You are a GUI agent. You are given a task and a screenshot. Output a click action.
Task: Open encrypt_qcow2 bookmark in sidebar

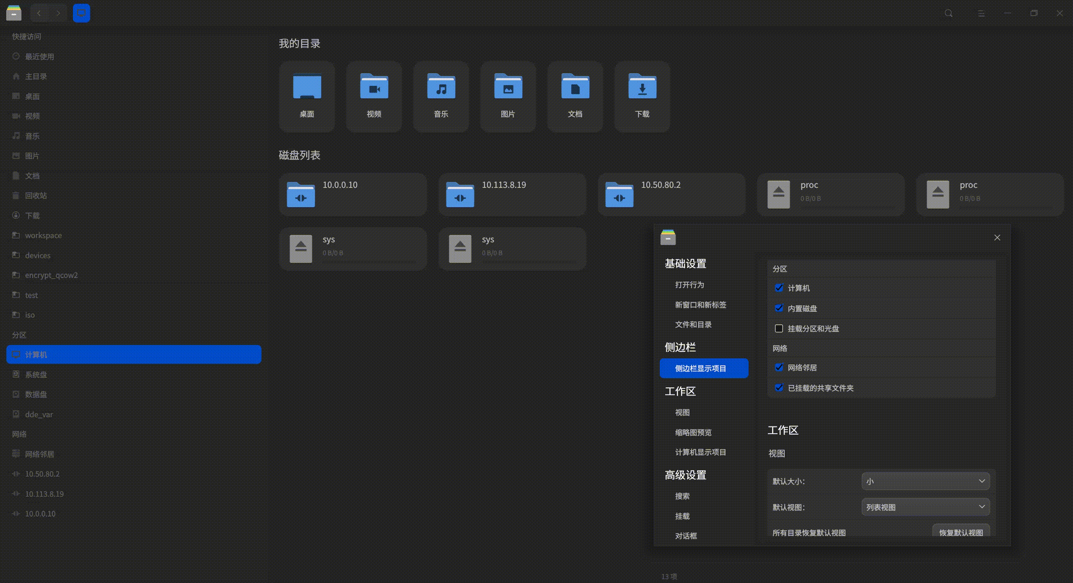point(134,275)
